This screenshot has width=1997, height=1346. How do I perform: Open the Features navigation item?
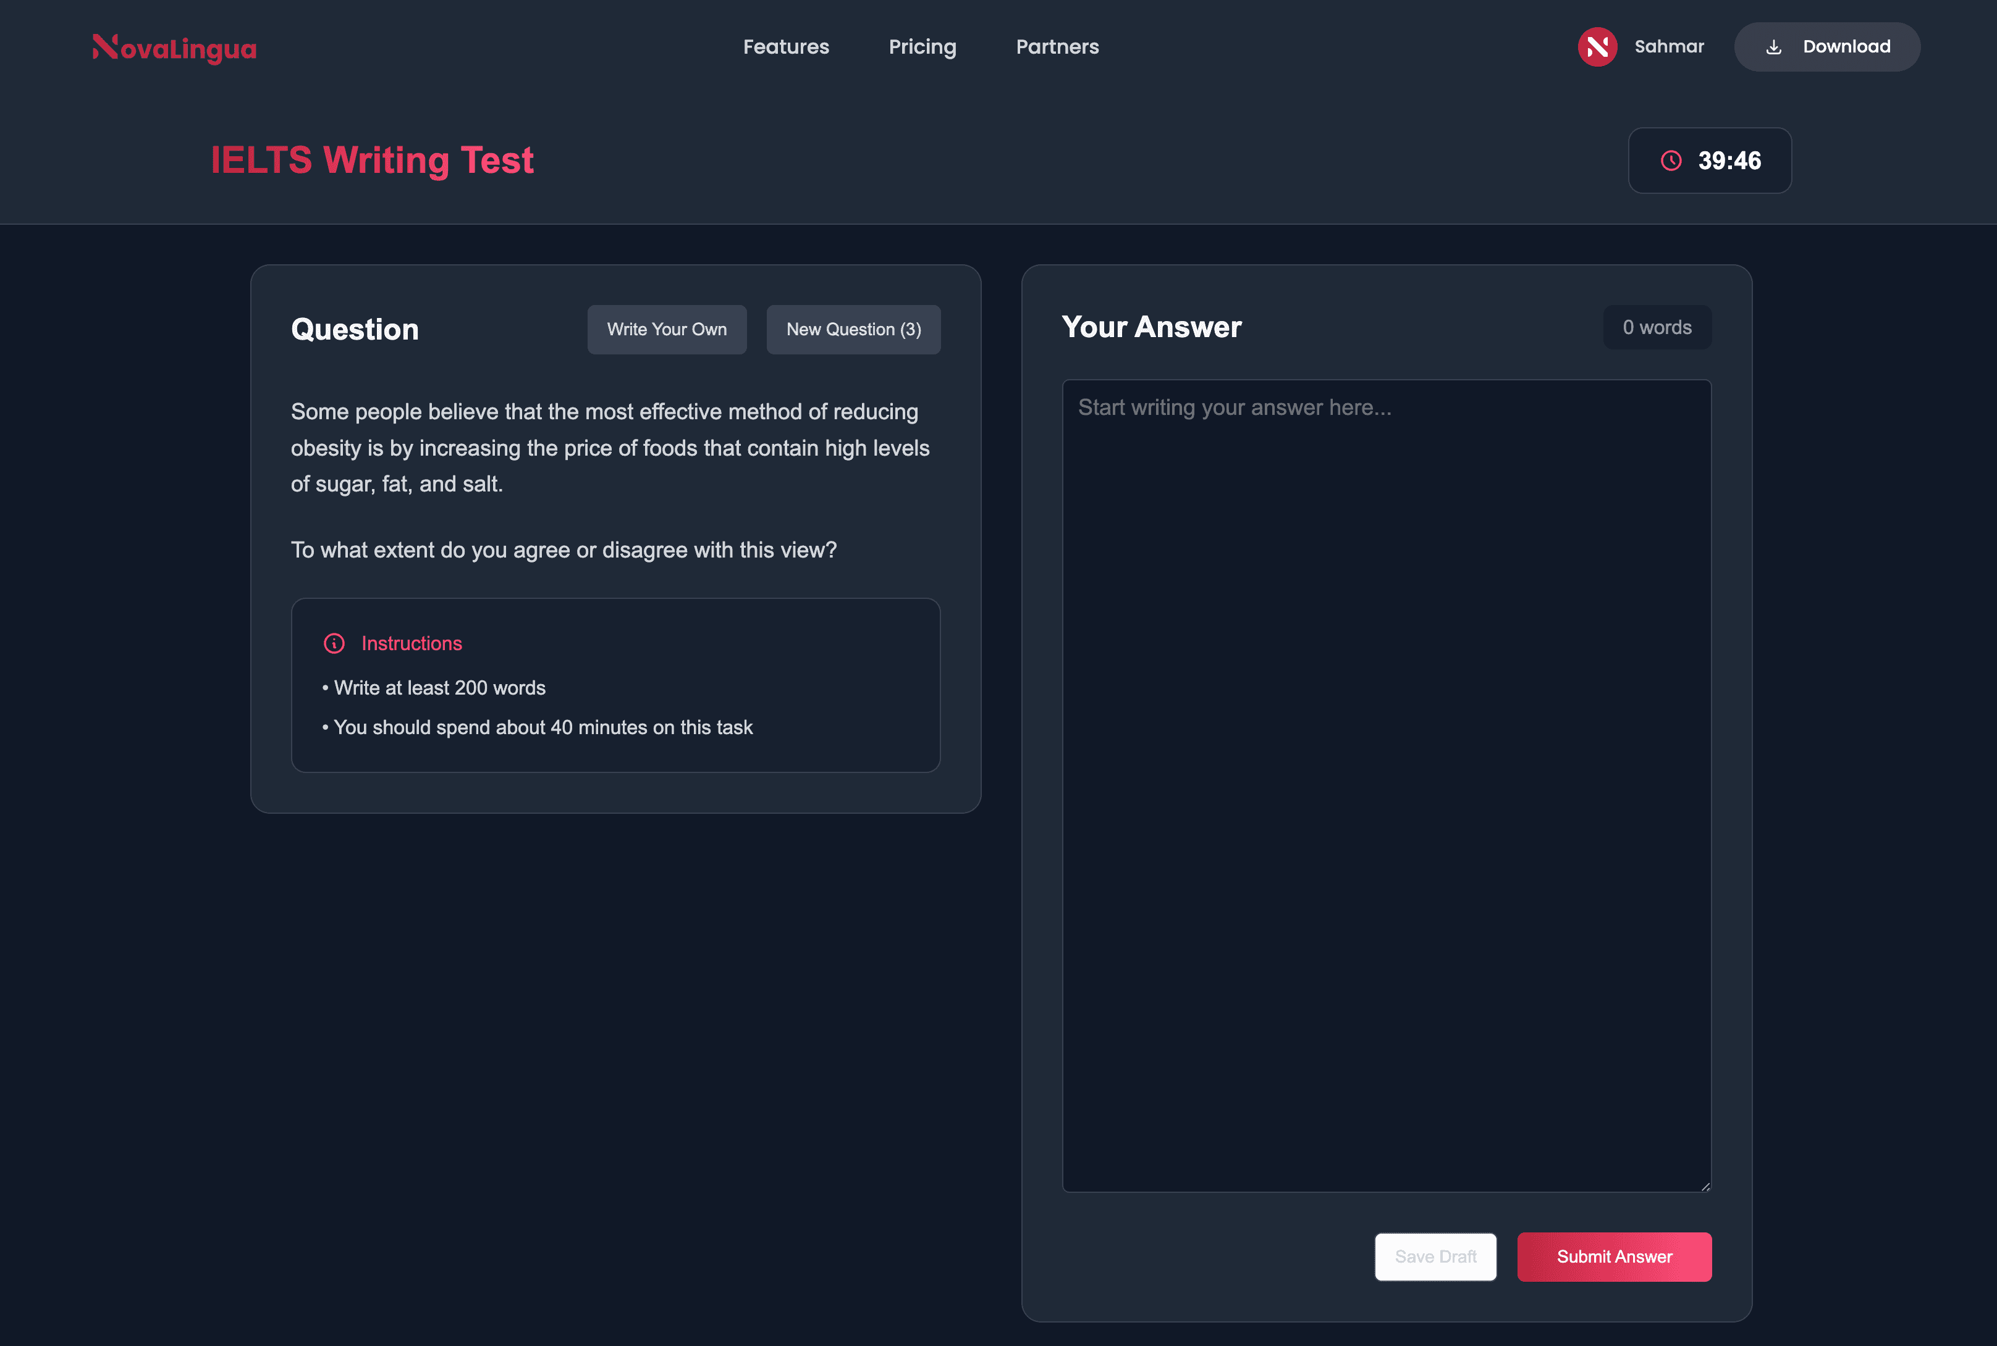(786, 46)
